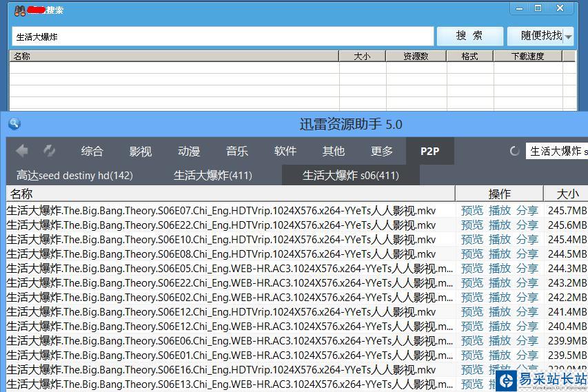Click 分享 for the S06E08 file
This screenshot has height=392, width=588.
coord(527,254)
